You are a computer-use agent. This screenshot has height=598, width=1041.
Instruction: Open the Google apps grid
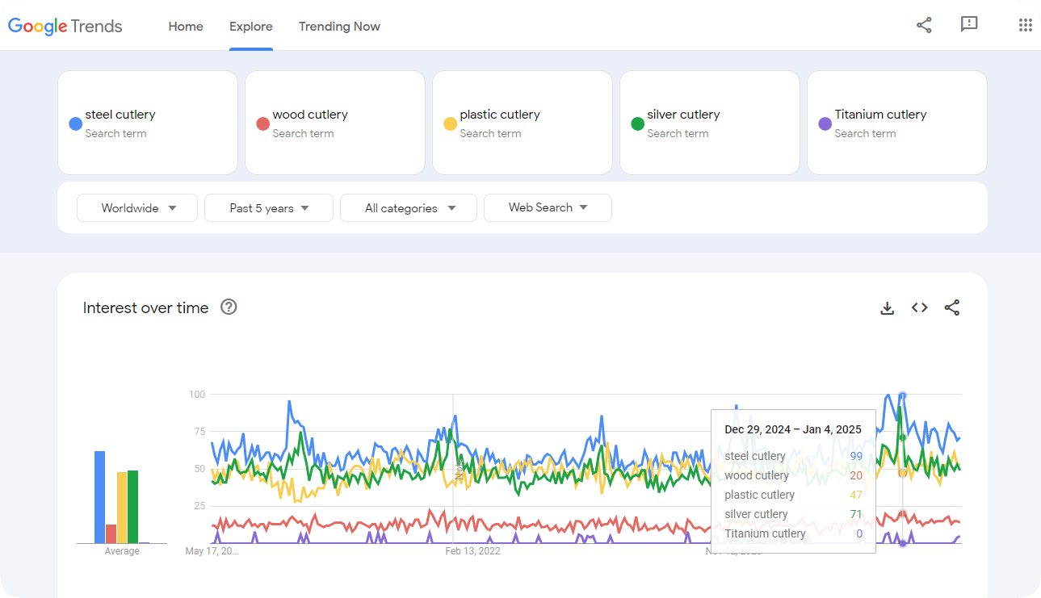[x=1025, y=25]
